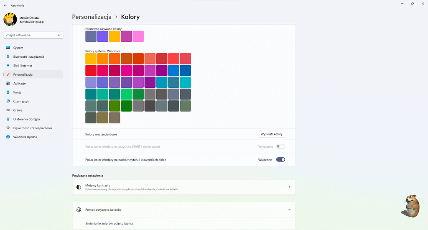Open the Aplikacje section icon
The height and width of the screenshot is (230, 428).
(8, 83)
